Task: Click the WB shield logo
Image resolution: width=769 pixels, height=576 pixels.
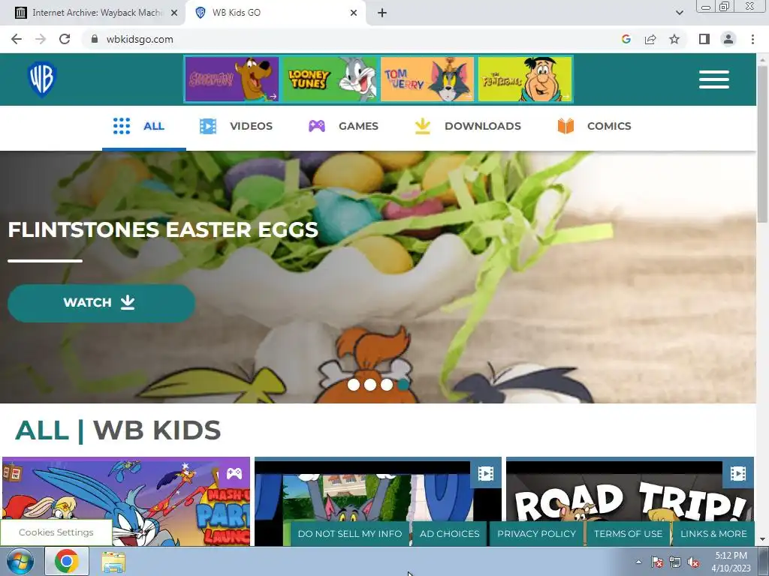Action: [x=42, y=79]
